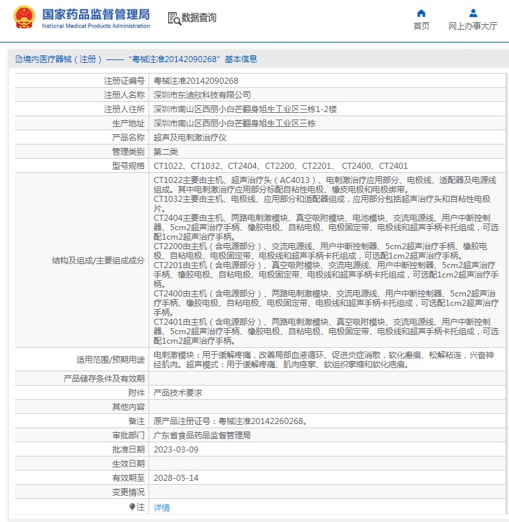509x522 pixels.
Task: Click the 变更情况 label
Action: (128, 492)
